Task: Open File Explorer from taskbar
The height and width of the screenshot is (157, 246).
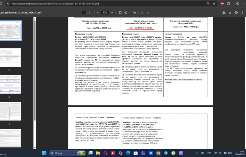Action: pyautogui.click(x=98, y=153)
